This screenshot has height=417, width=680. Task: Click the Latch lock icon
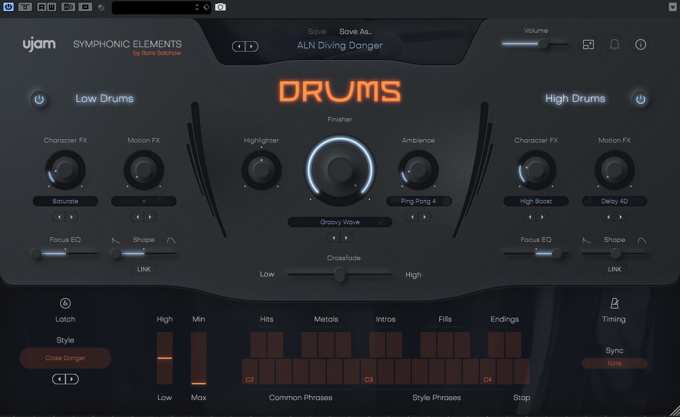pyautogui.click(x=65, y=303)
